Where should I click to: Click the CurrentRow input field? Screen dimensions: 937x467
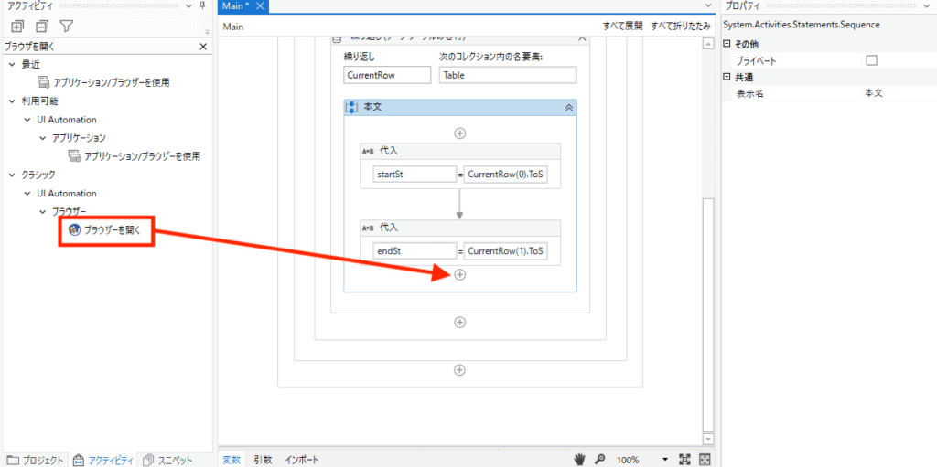coord(387,75)
